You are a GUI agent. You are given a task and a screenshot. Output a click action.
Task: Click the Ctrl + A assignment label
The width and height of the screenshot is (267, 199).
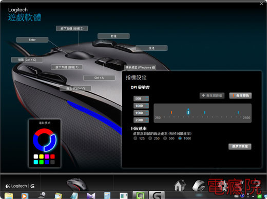(x=99, y=78)
